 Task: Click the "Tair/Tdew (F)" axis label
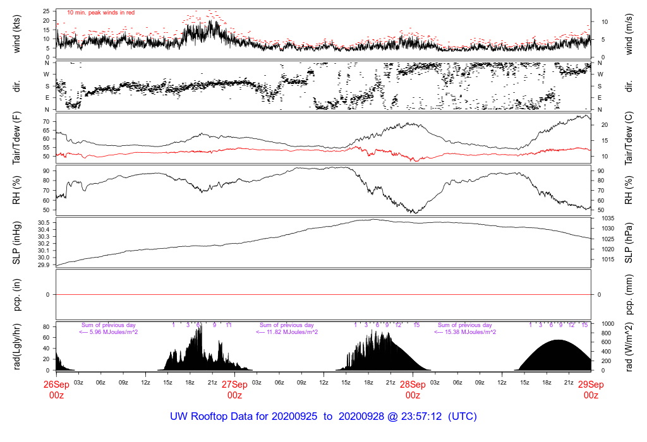click(x=16, y=138)
